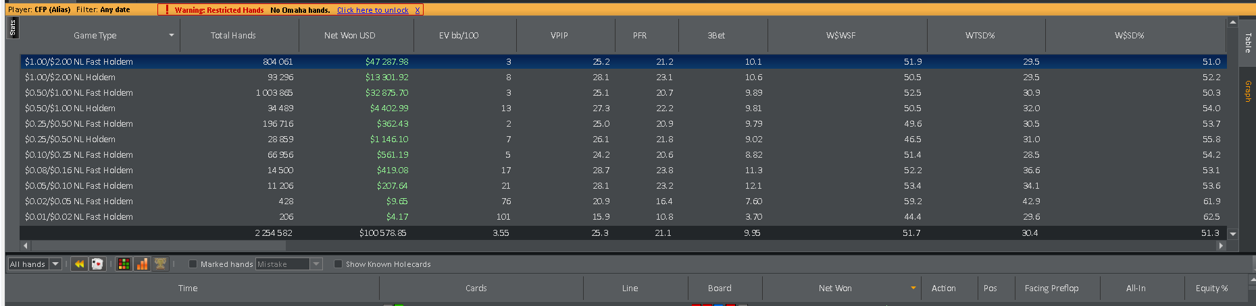This screenshot has height=306, width=1256.
Task: Open the colored hand grid matrix icon
Action: point(124,264)
